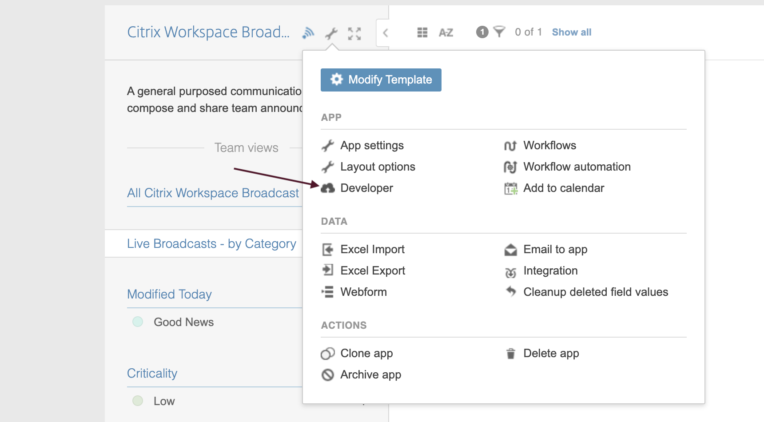Click the Excel Export icon
Image resolution: width=764 pixels, height=422 pixels.
point(328,270)
